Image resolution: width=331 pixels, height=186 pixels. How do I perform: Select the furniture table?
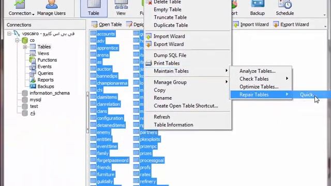106,175
